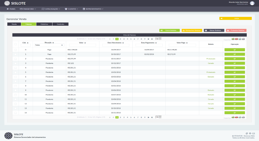The height and width of the screenshot is (141, 259).
Task: Toggle the select-all checkbox in table header
Action: tap(16, 44)
